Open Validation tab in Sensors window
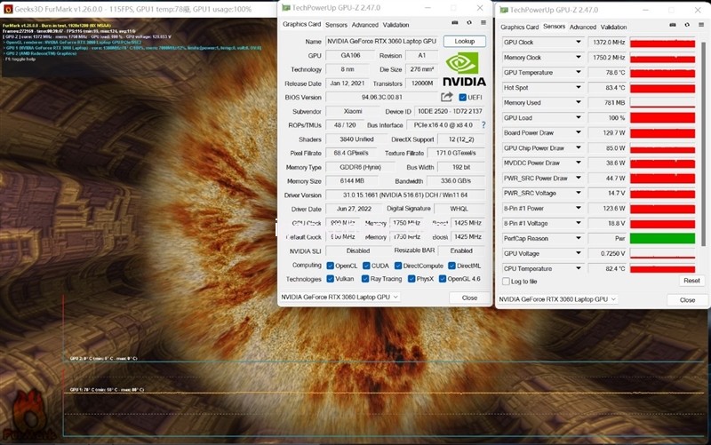Viewport: 711px width, 445px height. point(613,28)
